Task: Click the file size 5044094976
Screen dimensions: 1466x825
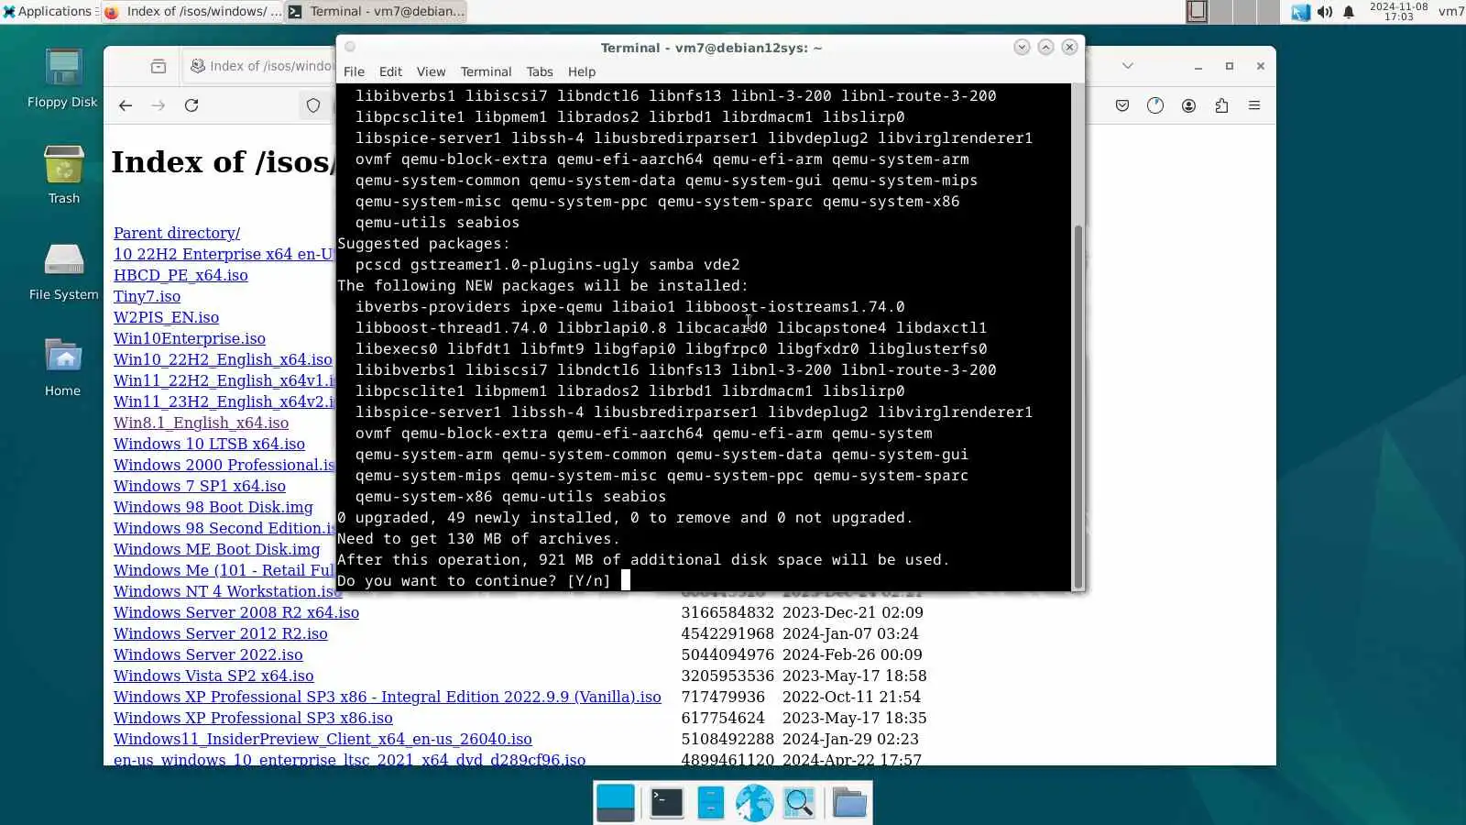Action: pos(728,654)
